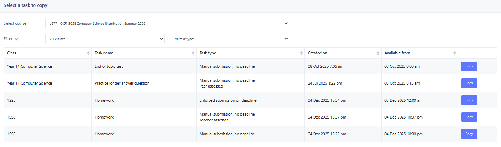Open the Select course dropdown
501x147 pixels.
(x=167, y=23)
